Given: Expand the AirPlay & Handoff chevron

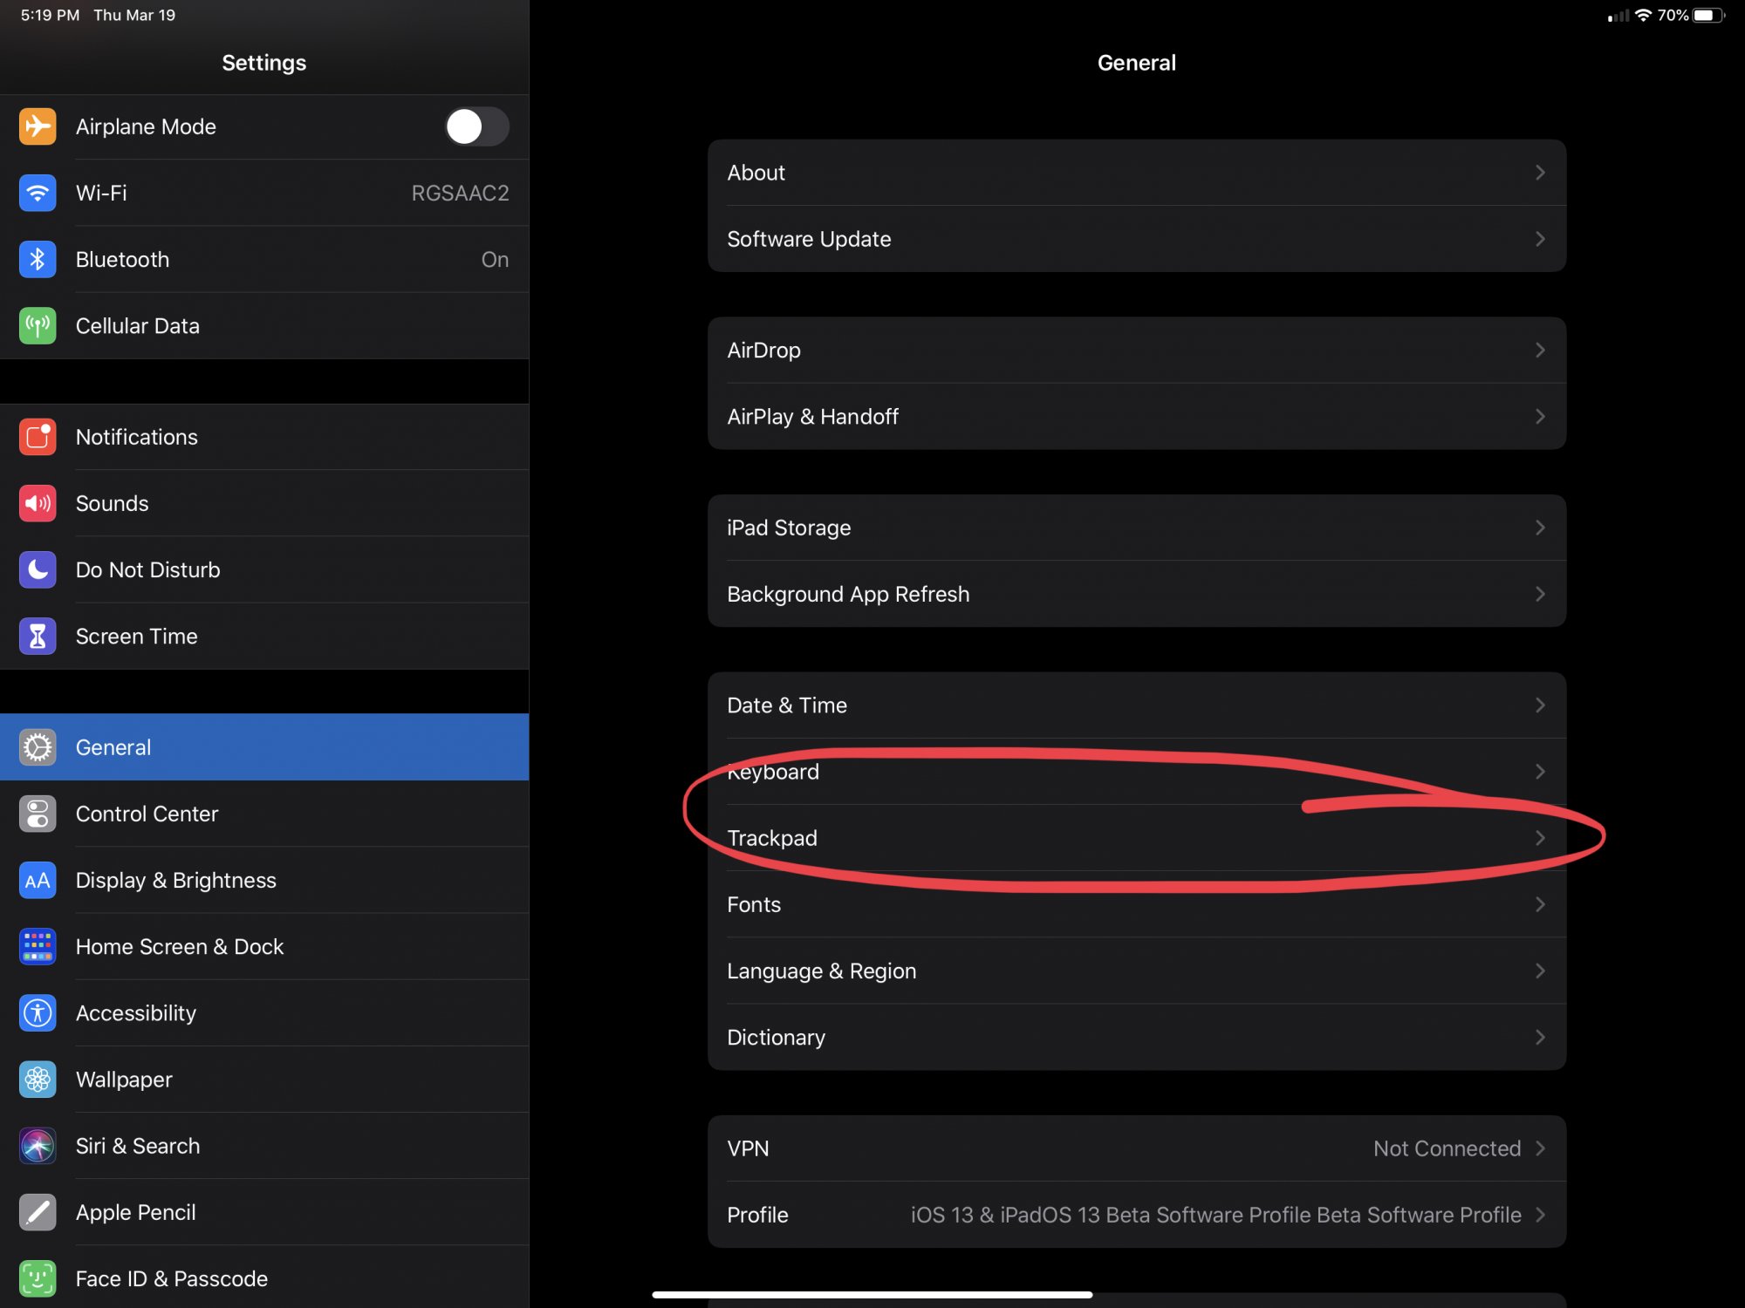Looking at the screenshot, I should click(1540, 417).
